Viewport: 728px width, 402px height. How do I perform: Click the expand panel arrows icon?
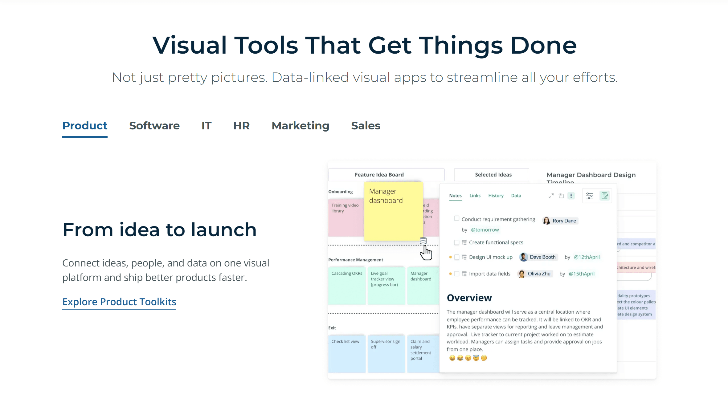551,196
